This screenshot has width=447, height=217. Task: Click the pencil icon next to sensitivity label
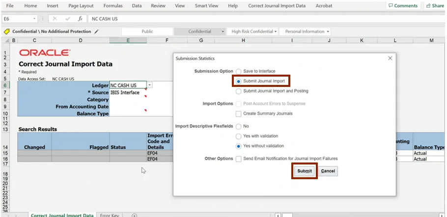point(97,31)
